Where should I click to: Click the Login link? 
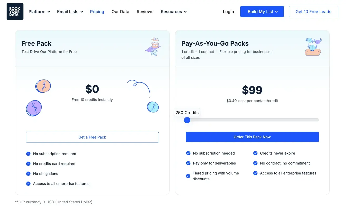228,12
